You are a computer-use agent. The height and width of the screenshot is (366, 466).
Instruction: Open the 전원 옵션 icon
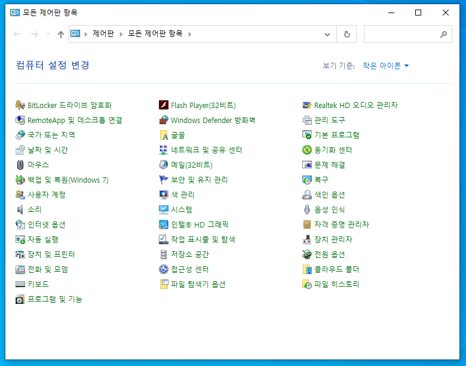(306, 254)
